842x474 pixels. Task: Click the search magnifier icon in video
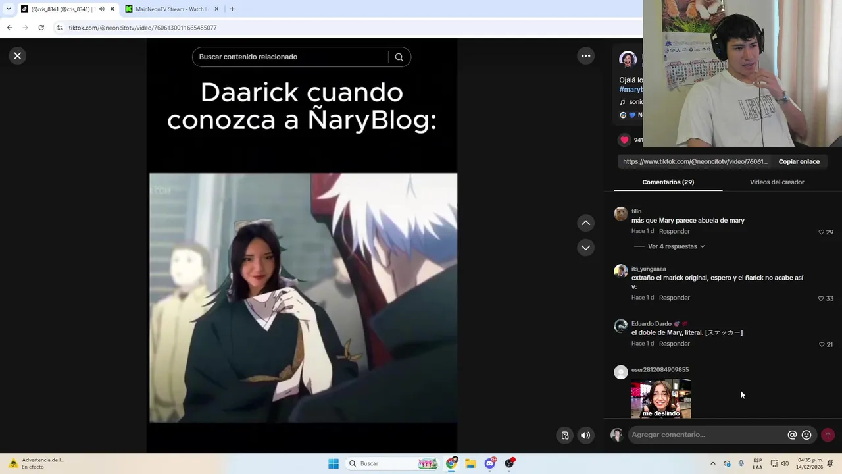click(x=399, y=57)
